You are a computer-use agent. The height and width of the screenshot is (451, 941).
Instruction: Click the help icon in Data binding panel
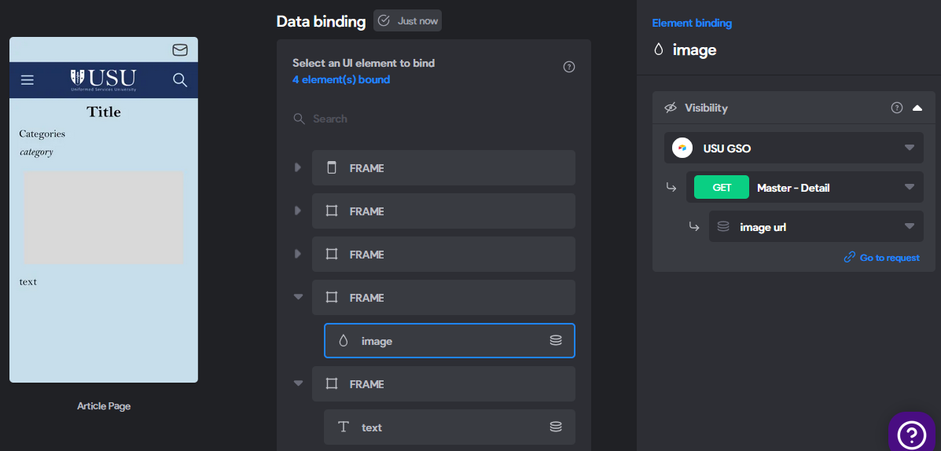coord(569,67)
